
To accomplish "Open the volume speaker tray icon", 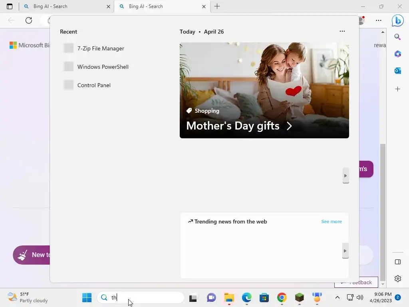I will [x=360, y=297].
